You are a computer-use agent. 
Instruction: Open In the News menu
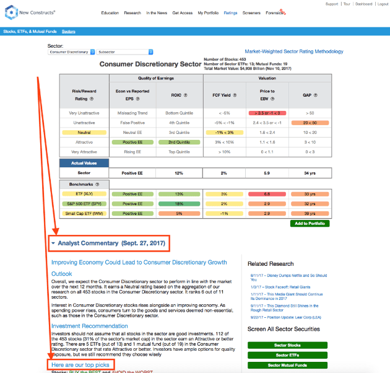tap(157, 13)
